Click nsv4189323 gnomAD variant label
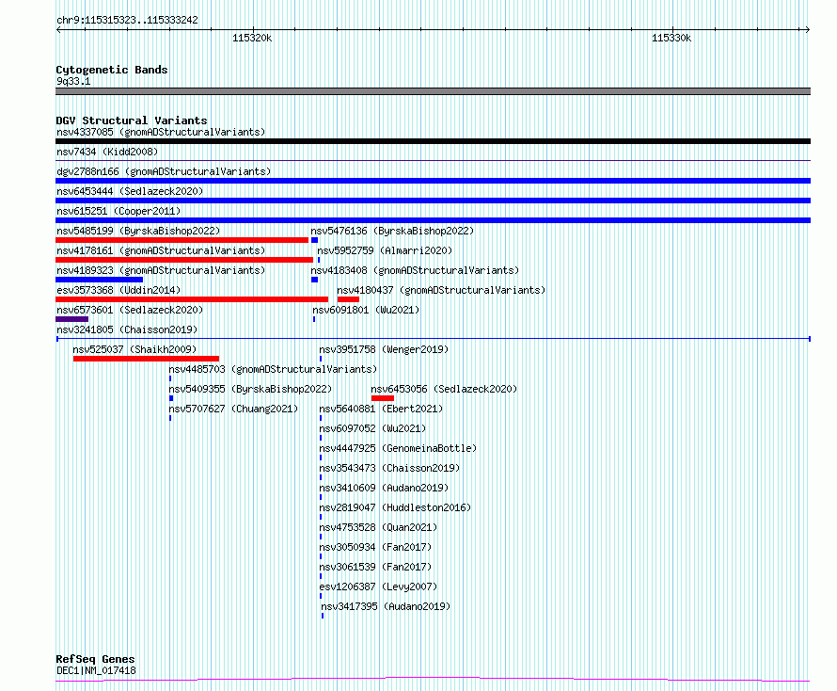The width and height of the screenshot is (837, 691). (x=161, y=270)
